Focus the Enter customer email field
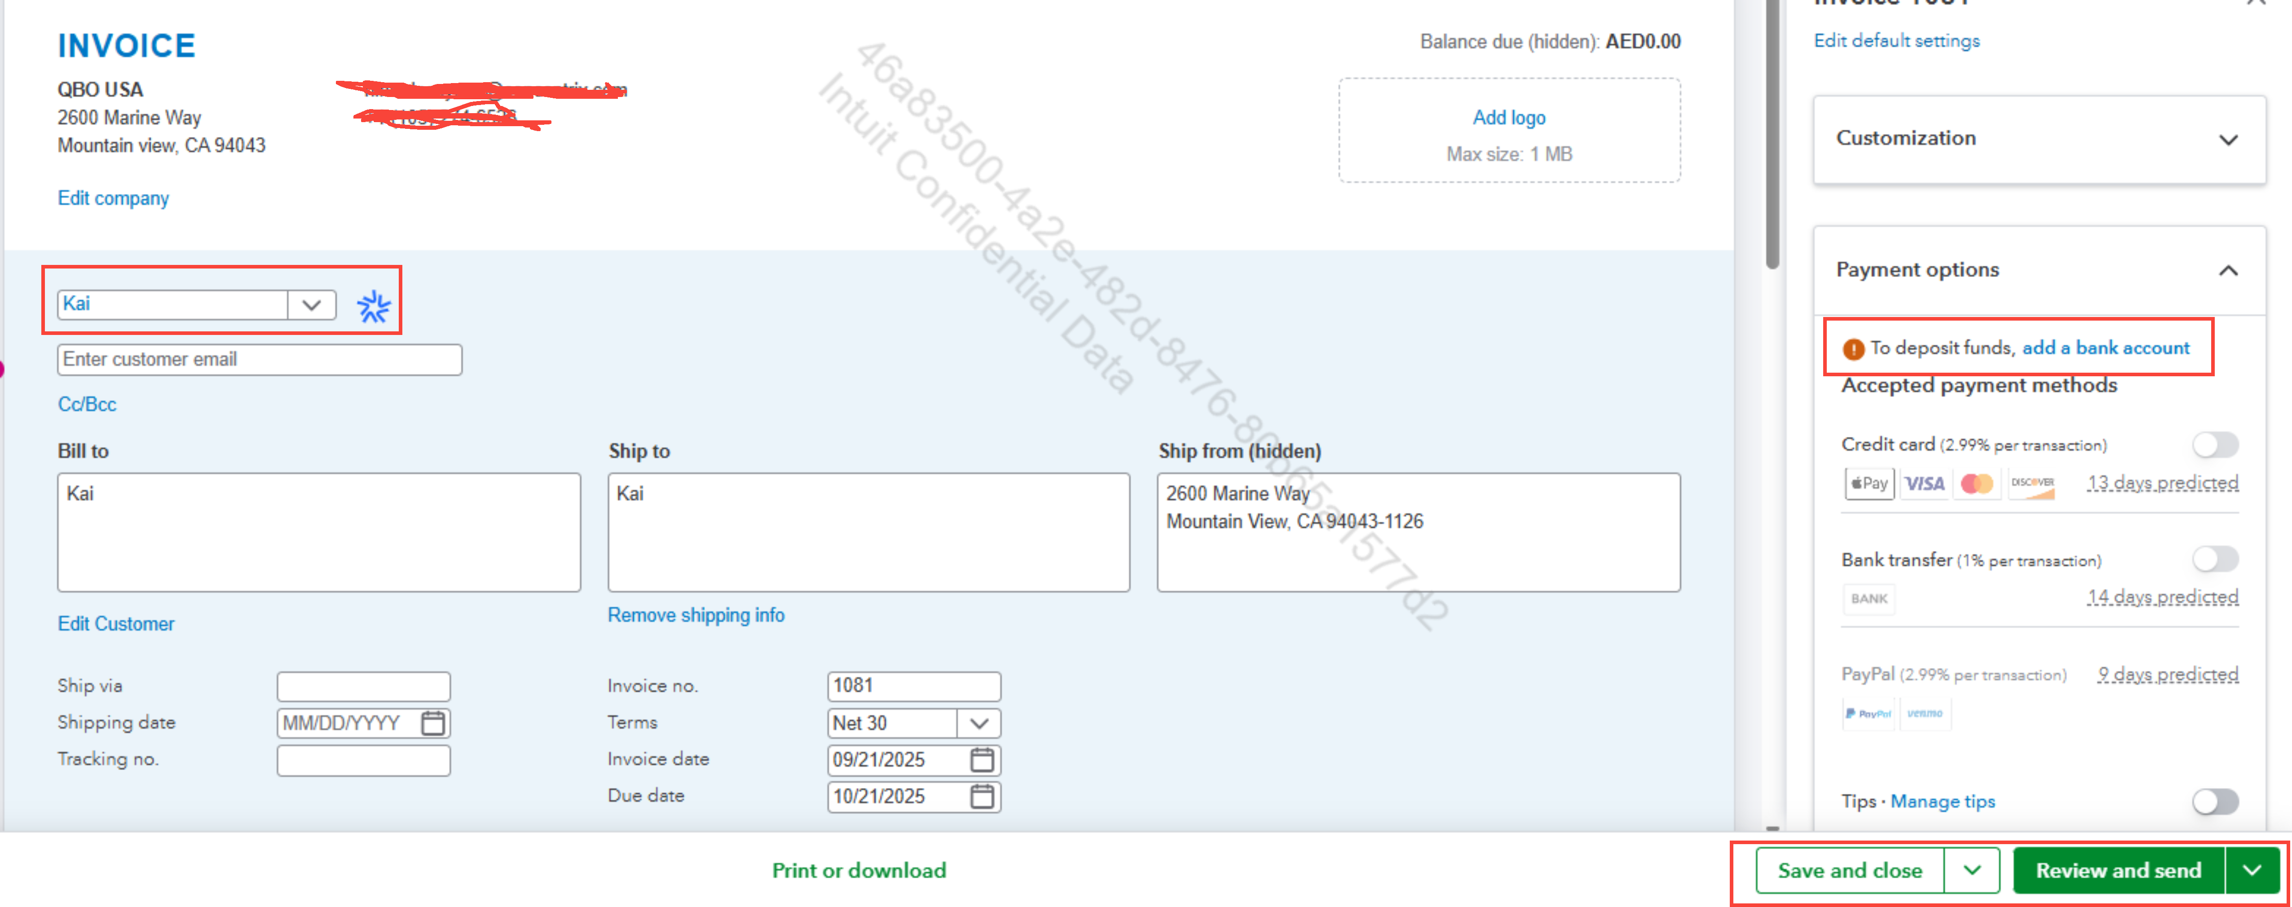The height and width of the screenshot is (907, 2292). point(260,360)
